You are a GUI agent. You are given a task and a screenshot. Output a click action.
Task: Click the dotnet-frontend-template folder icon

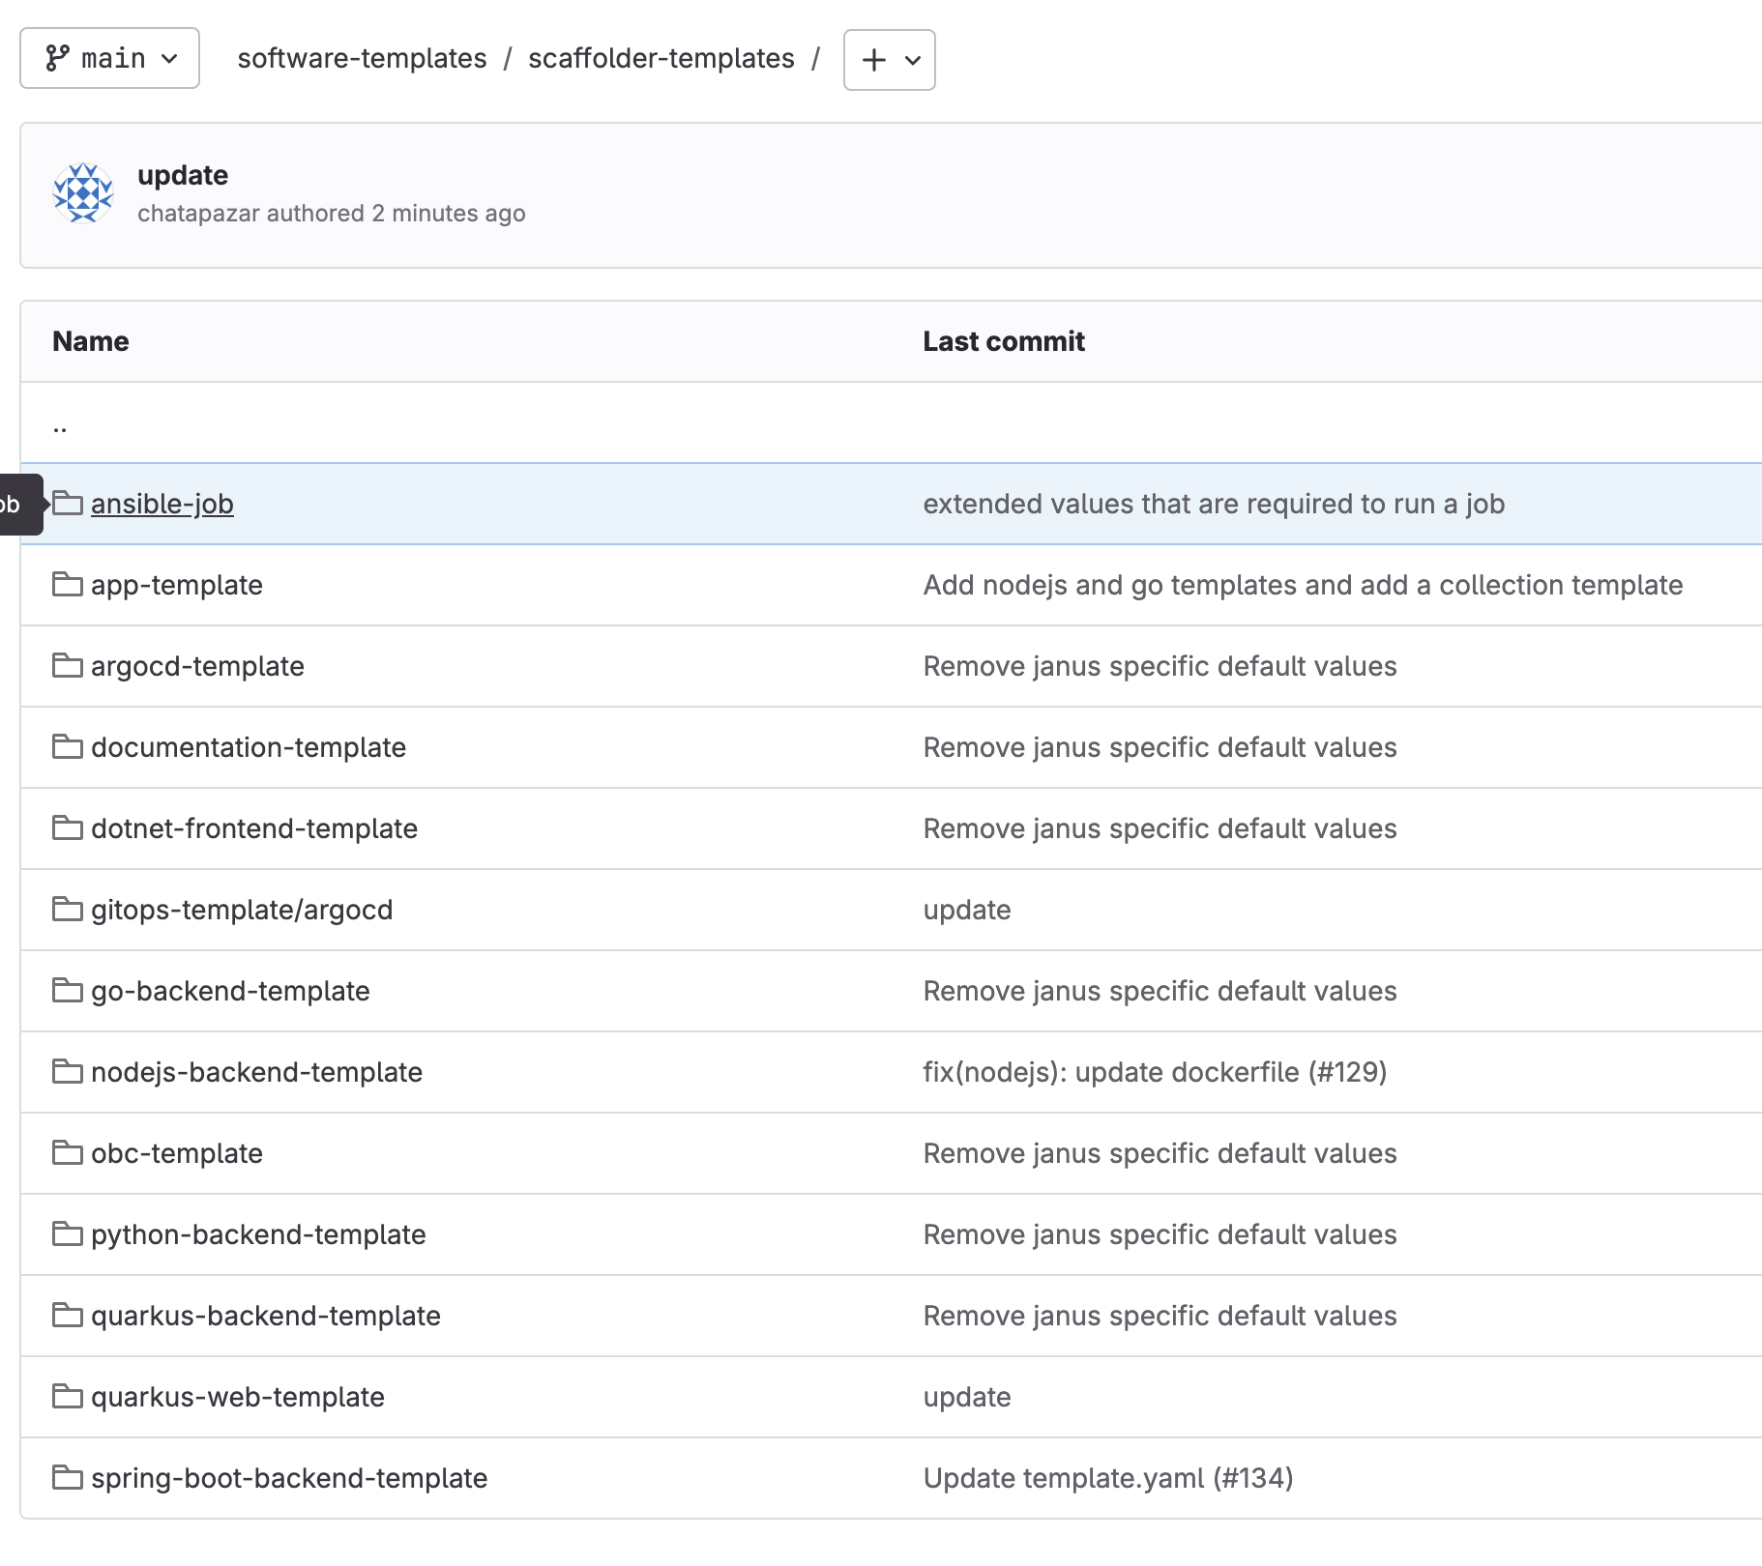click(x=68, y=827)
